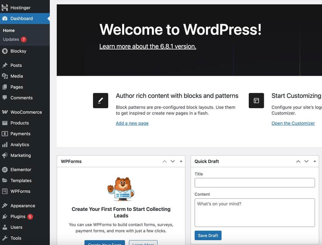Click the Analytics bar chart icon
The image size is (322, 245).
(x=5, y=145)
